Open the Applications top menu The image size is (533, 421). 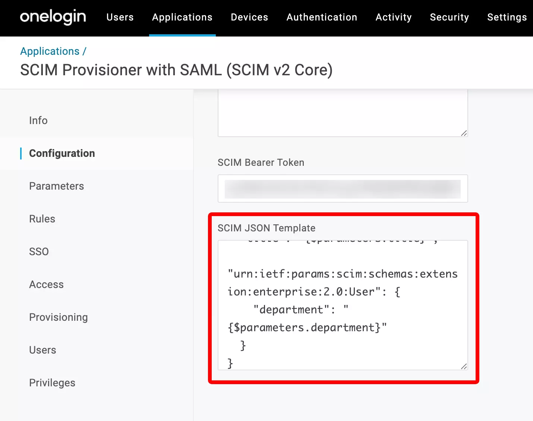[182, 17]
